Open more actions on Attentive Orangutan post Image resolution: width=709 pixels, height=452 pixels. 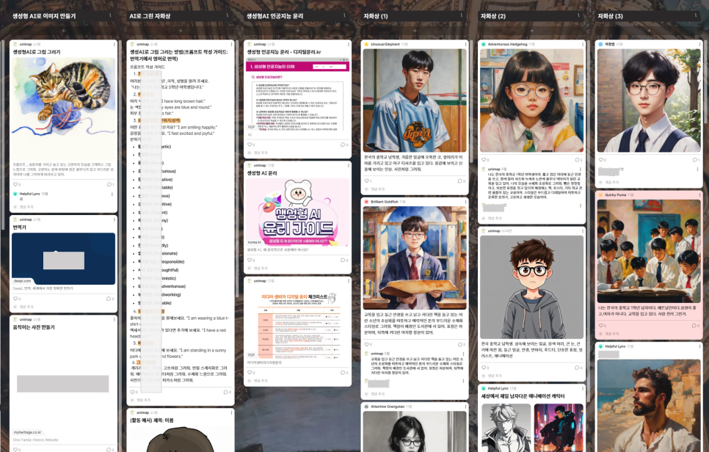(465, 407)
